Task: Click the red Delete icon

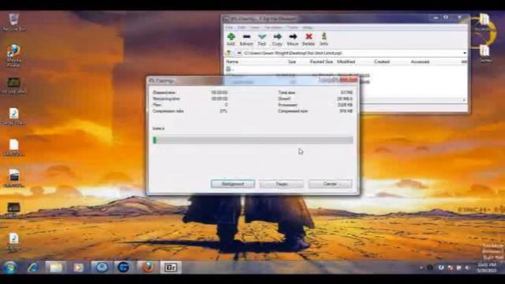Action: [x=309, y=39]
